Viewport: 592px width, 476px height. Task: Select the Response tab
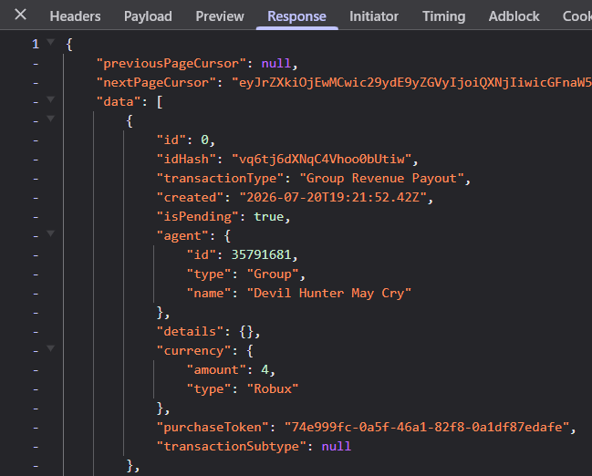tap(296, 16)
